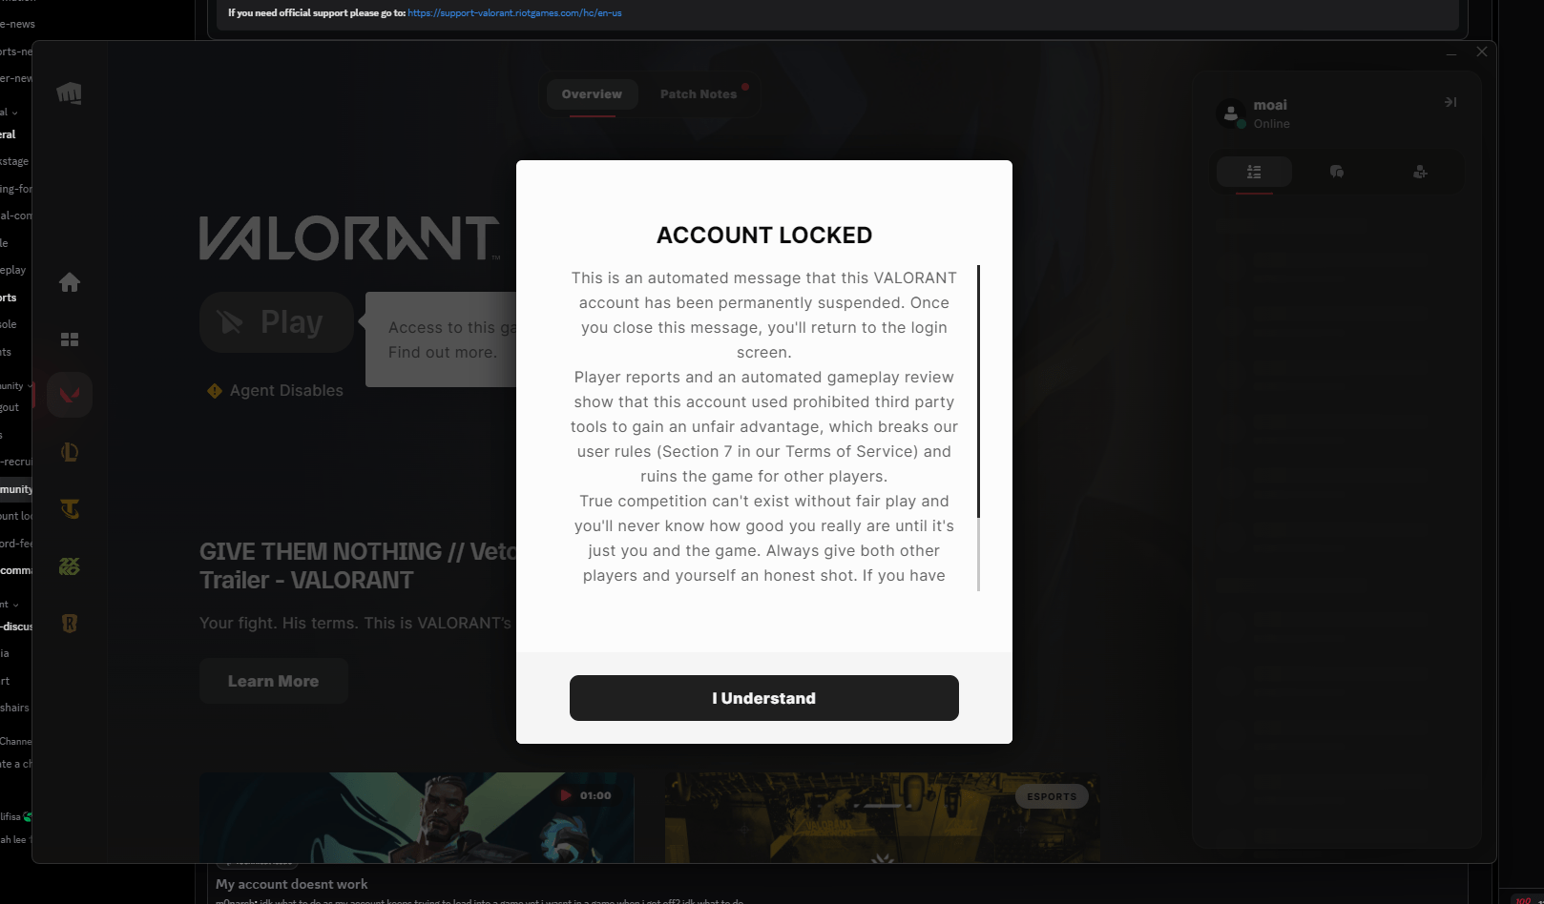Image resolution: width=1544 pixels, height=904 pixels.
Task: Open the Teamfight Tactics page
Action: click(69, 508)
